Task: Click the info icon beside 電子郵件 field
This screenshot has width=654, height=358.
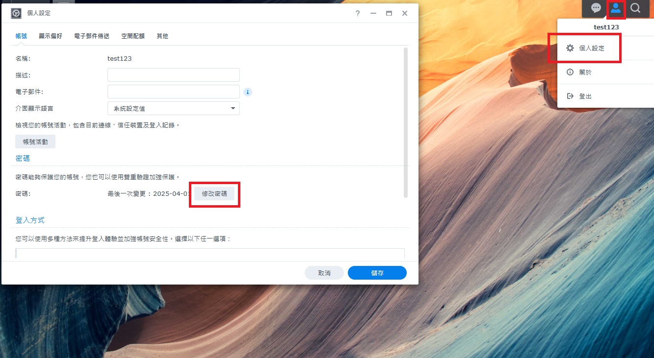Action: pyautogui.click(x=248, y=92)
